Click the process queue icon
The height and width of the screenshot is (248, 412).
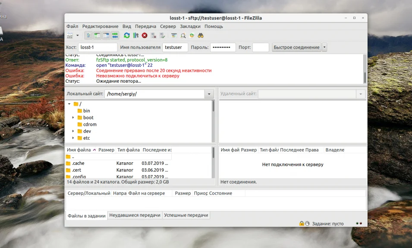pyautogui.click(x=135, y=35)
